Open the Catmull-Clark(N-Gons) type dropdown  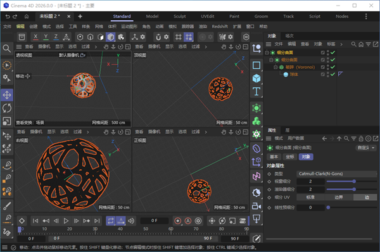[x=337, y=174]
